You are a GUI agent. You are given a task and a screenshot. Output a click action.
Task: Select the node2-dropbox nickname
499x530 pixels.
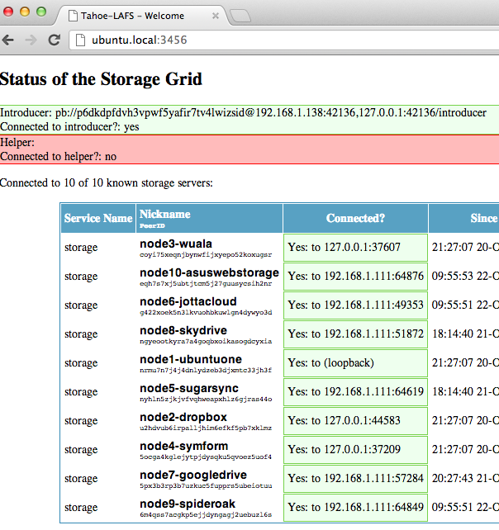tap(183, 417)
